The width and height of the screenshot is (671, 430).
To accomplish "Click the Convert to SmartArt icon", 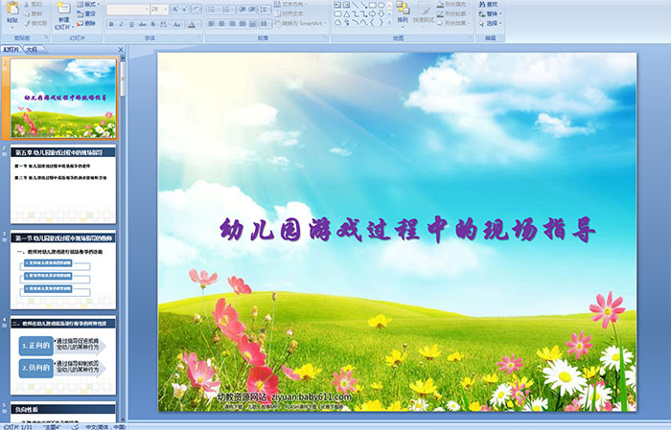I will 279,23.
